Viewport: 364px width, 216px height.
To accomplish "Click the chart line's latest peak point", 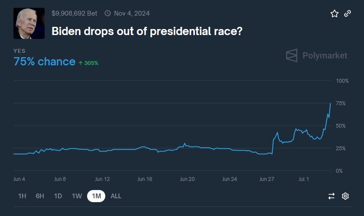I will 330,103.
